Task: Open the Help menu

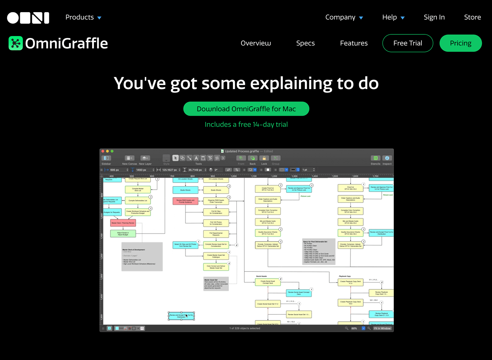Action: tap(393, 17)
